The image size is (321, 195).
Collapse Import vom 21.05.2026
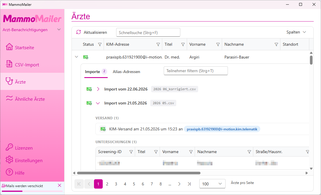coord(98,103)
